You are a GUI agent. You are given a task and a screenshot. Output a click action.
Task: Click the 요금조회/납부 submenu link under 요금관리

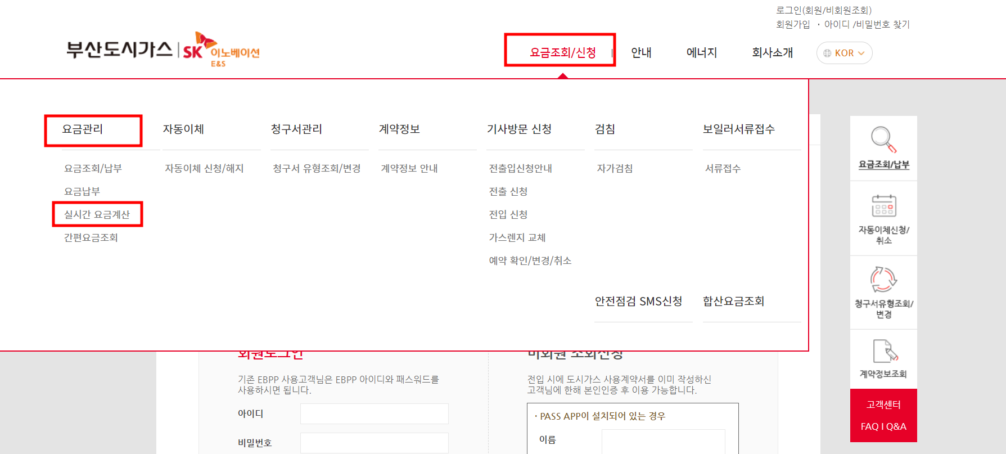93,168
